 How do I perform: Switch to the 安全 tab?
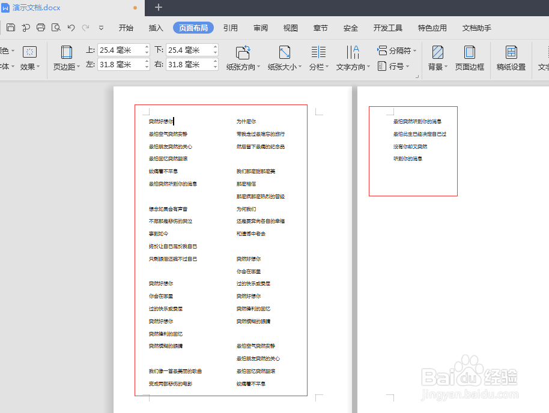tap(350, 28)
